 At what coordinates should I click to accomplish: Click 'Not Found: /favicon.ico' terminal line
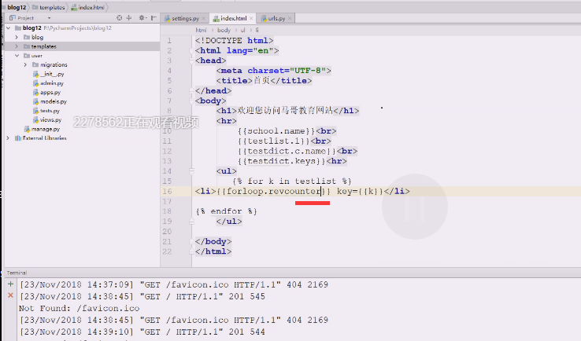[x=80, y=308]
